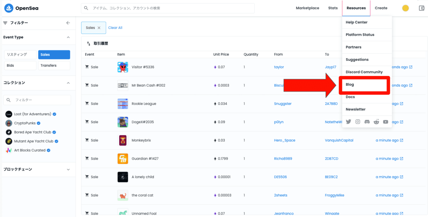Open the YouTube icon in Resources menu

(x=386, y=122)
